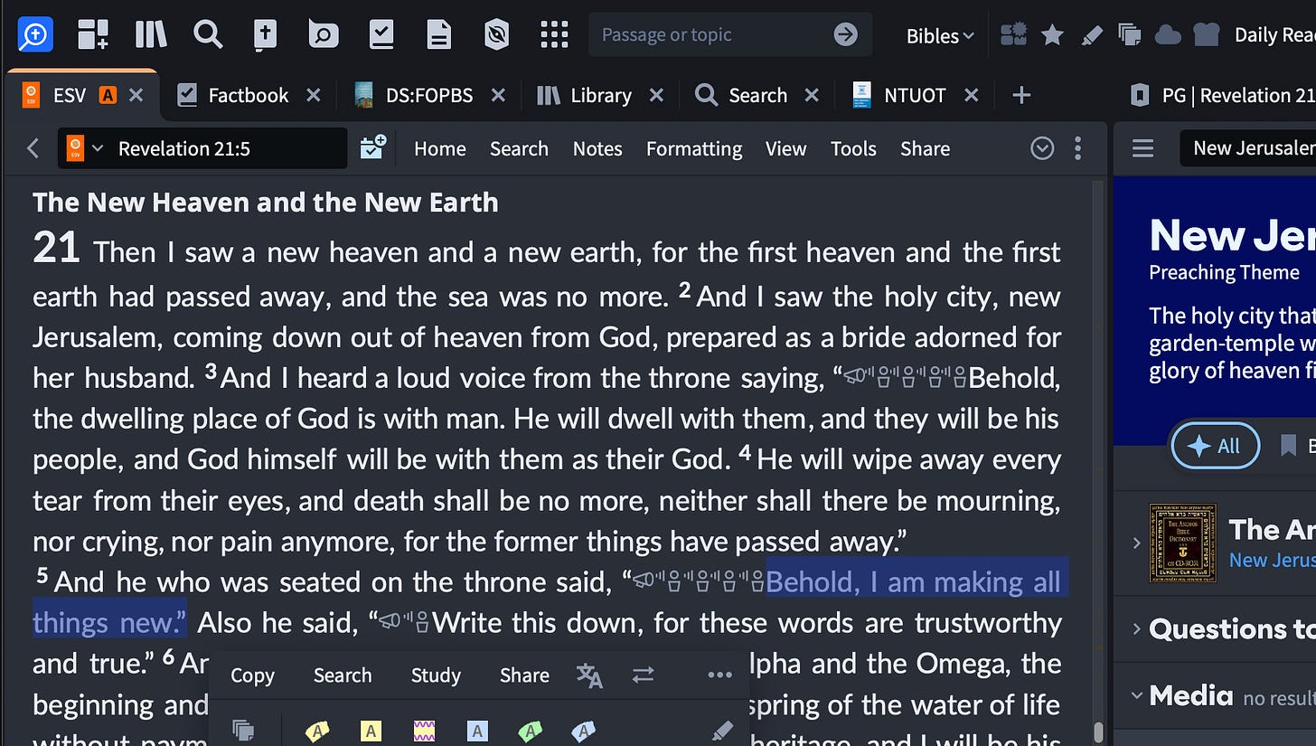Click the hexagon shield icon in top toolbar
Screen dimensions: 1316x746
tap(496, 34)
